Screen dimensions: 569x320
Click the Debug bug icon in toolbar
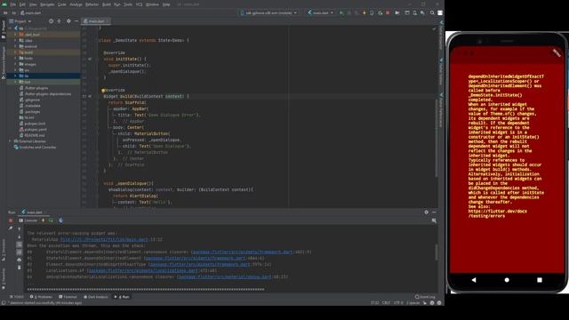pyautogui.click(x=349, y=12)
